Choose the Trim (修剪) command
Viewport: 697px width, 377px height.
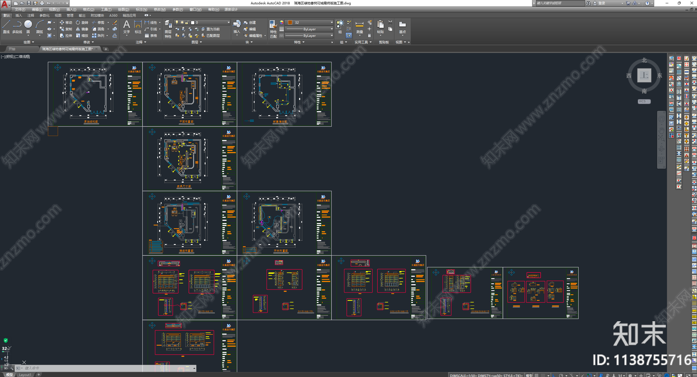(x=98, y=23)
